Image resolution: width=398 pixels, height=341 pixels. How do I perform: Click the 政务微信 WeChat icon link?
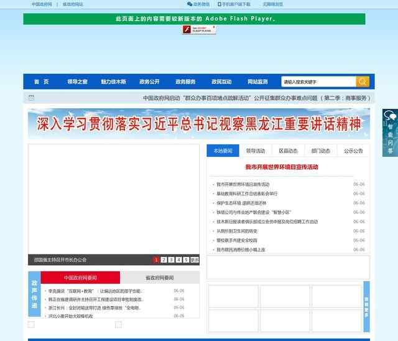tap(198, 4)
